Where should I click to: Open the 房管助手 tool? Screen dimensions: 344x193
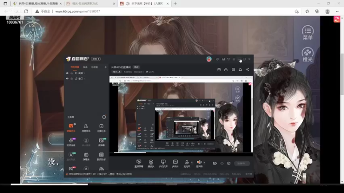coord(86,127)
